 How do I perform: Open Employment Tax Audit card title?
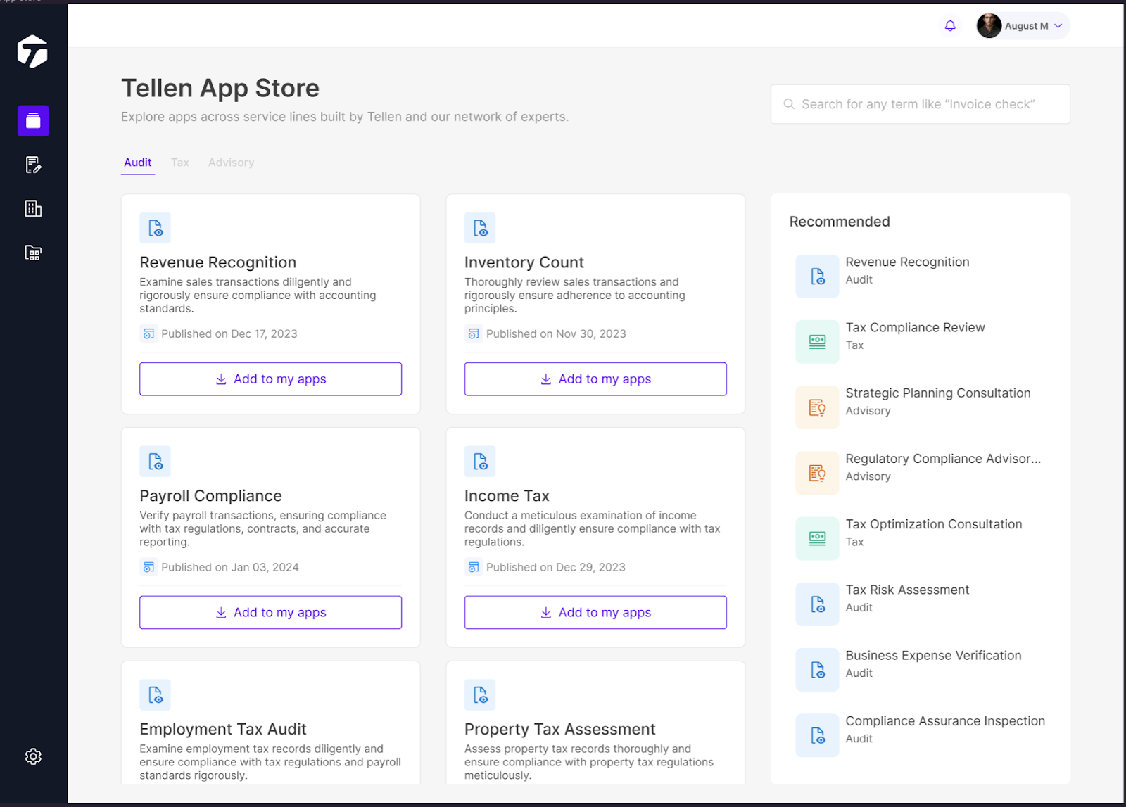pyautogui.click(x=223, y=730)
